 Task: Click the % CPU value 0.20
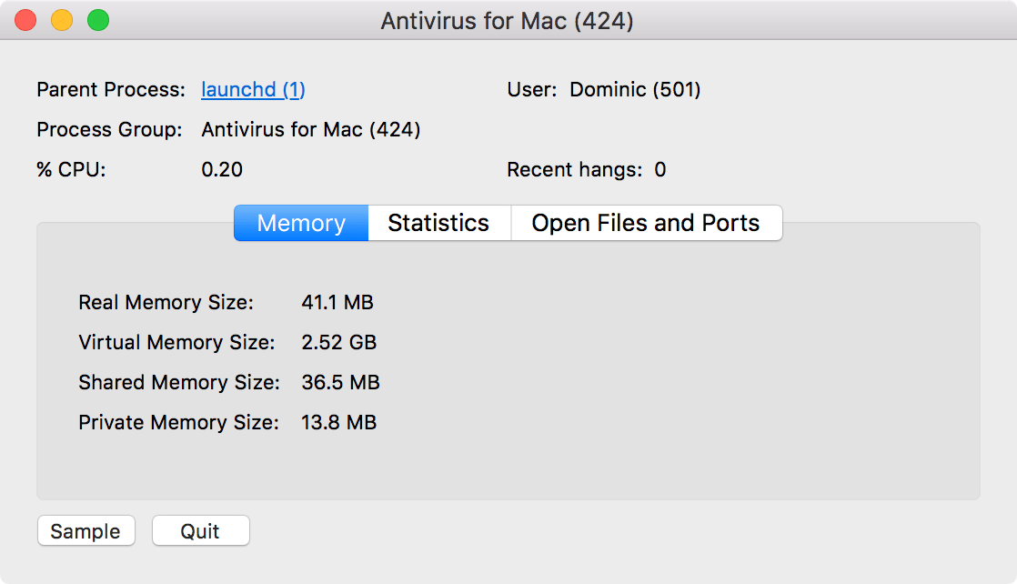pyautogui.click(x=222, y=169)
